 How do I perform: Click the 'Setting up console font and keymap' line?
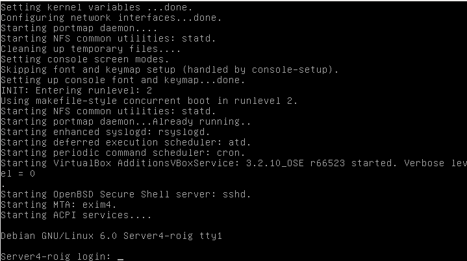point(123,80)
